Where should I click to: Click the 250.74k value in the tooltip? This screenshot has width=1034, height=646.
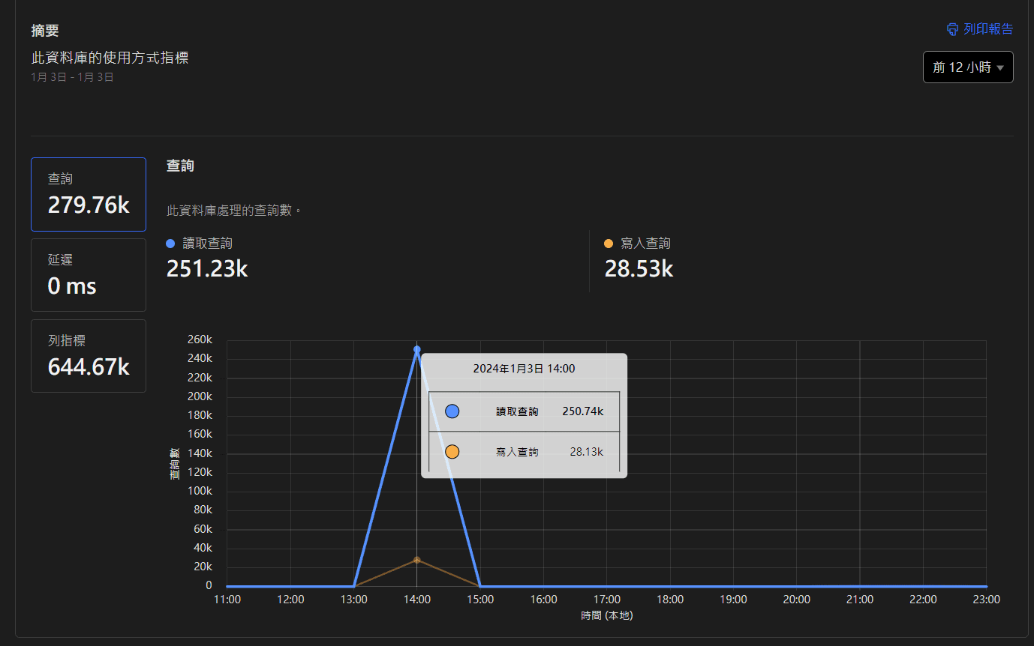582,411
